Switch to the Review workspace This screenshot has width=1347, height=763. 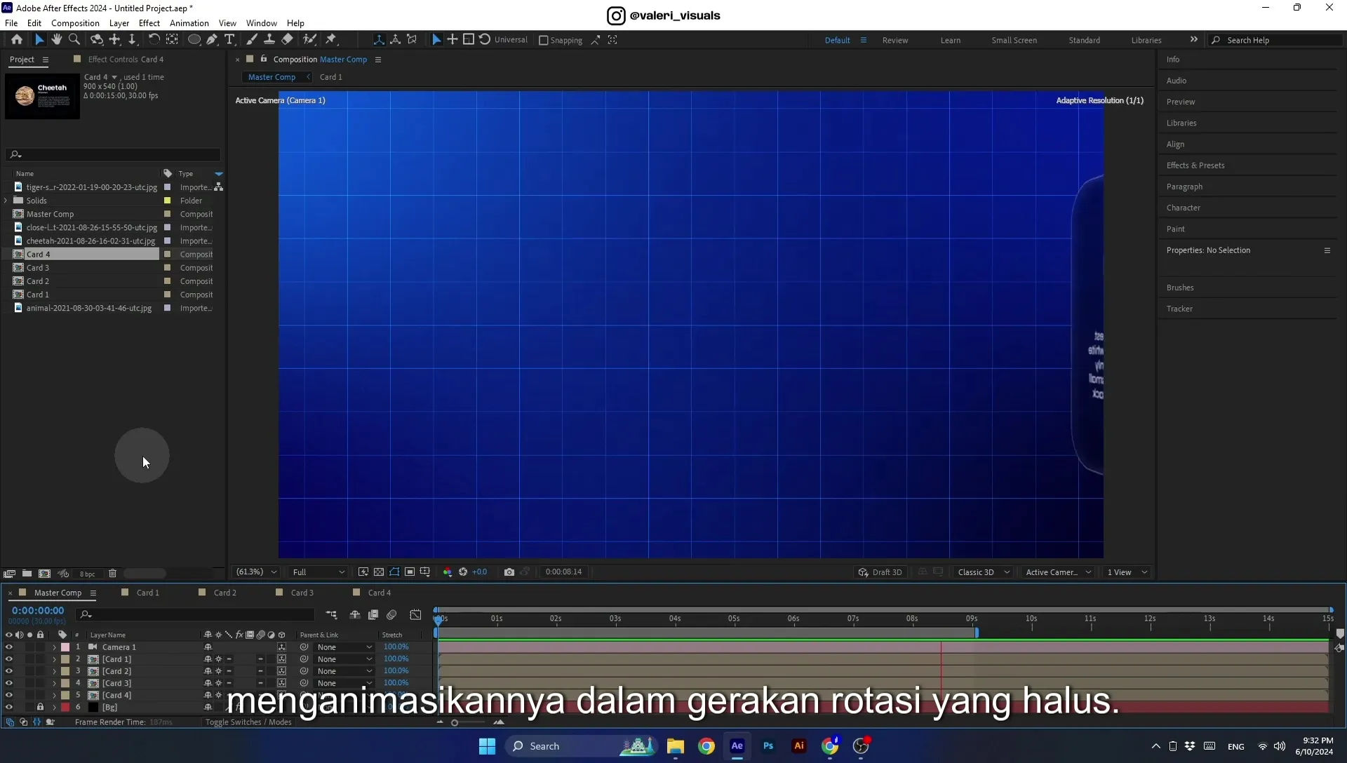pos(895,41)
